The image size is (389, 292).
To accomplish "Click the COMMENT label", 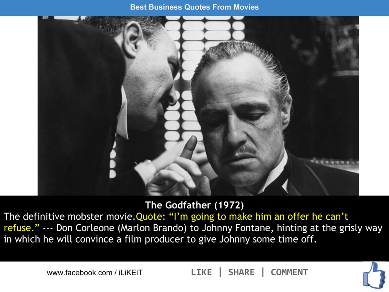I will tap(289, 272).
